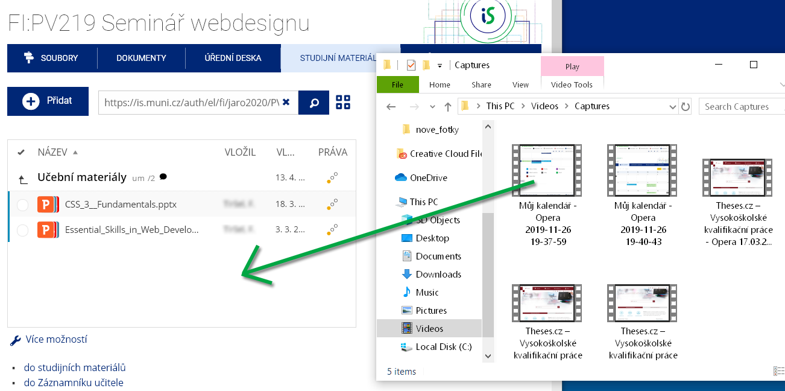The height and width of the screenshot is (391, 785).
Task: Go up one folder using the up-arrow icon
Action: click(22, 179)
